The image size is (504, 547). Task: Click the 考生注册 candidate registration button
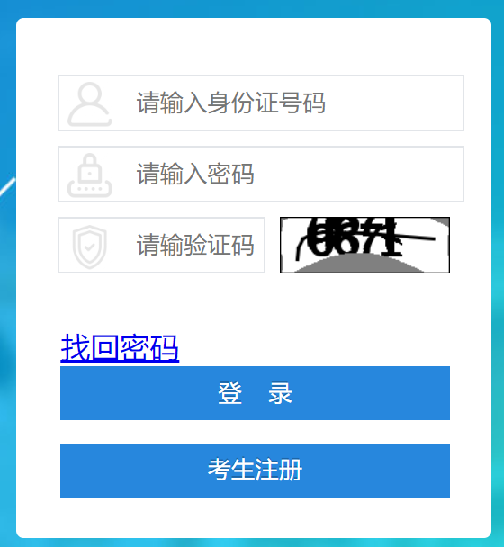point(255,471)
